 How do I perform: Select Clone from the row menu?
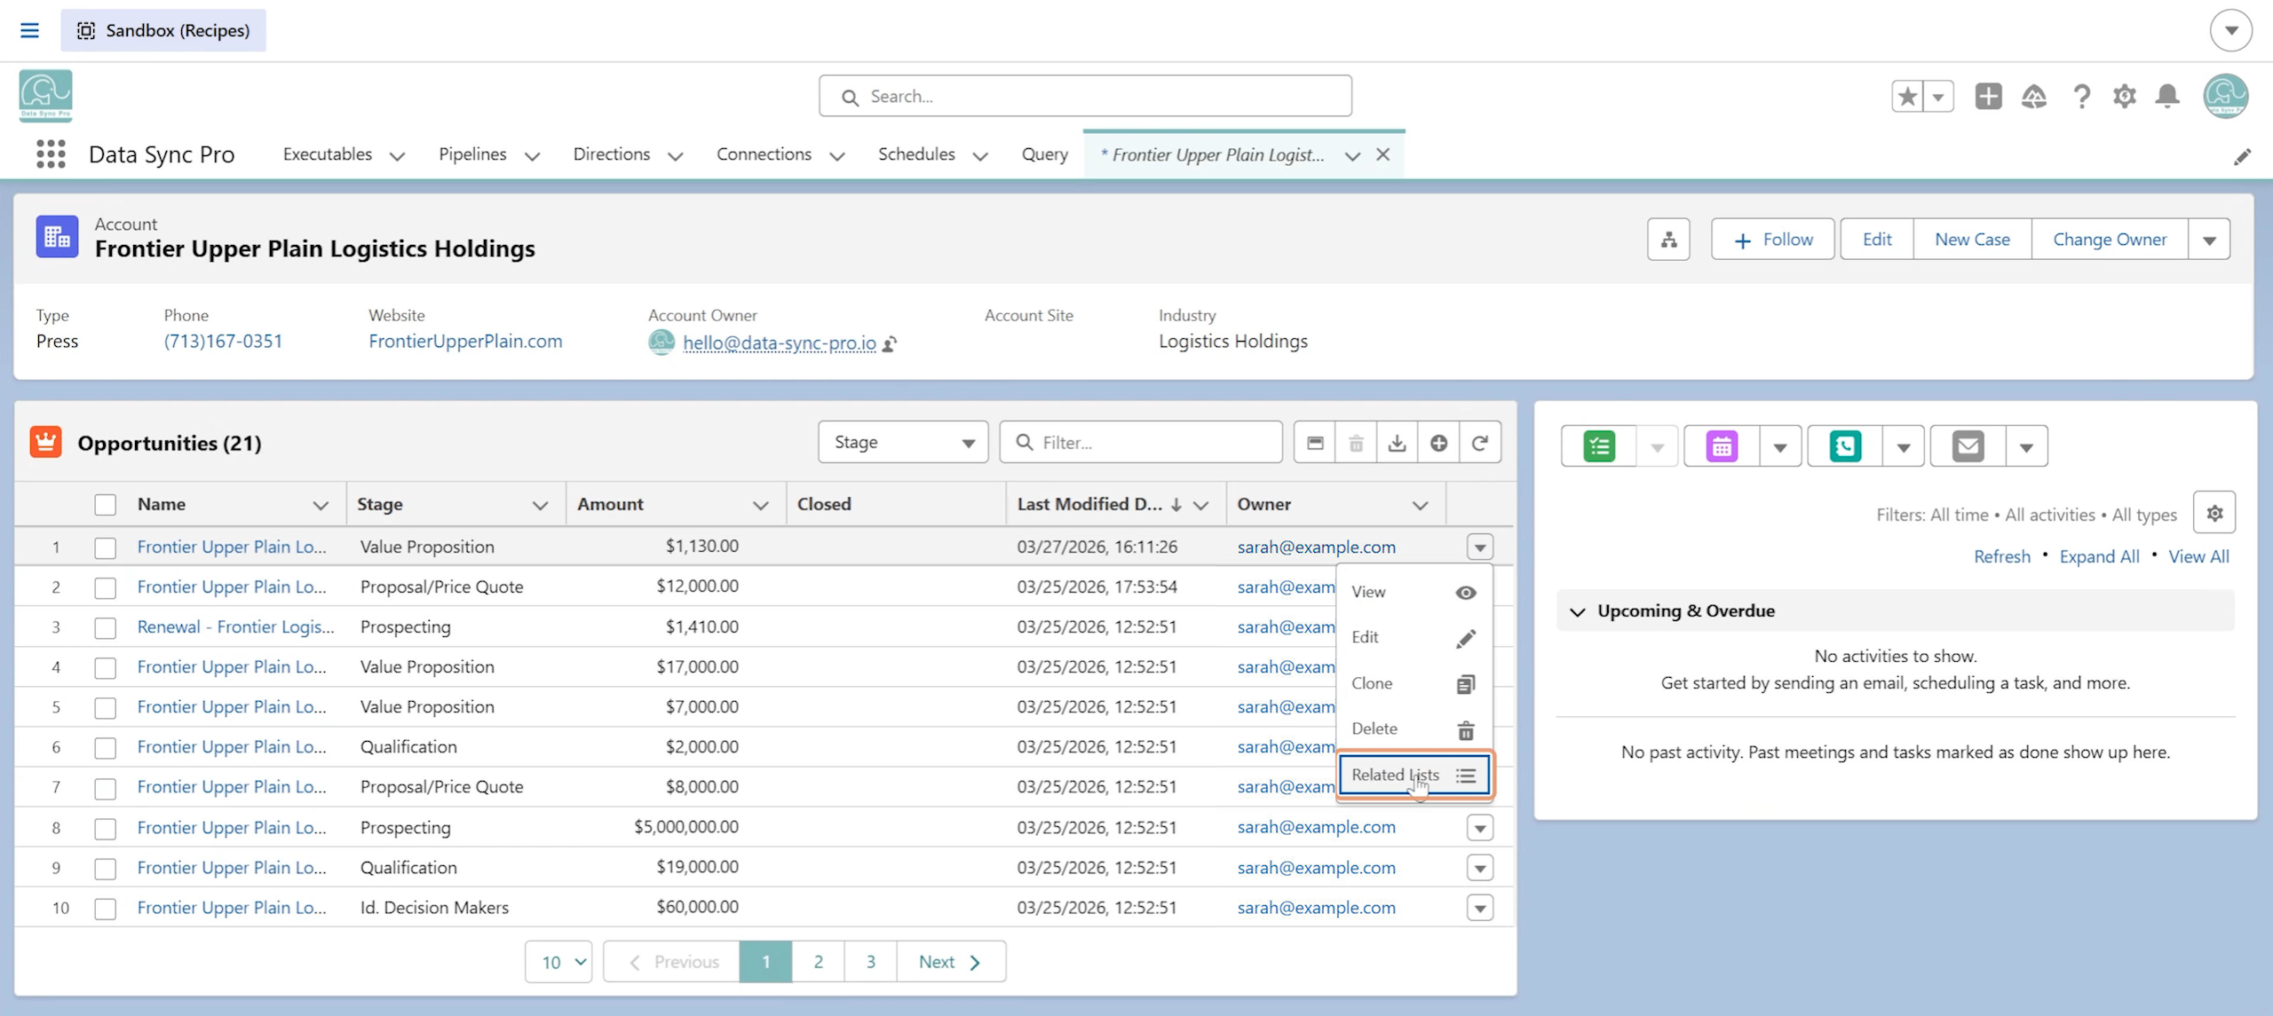(x=1414, y=683)
